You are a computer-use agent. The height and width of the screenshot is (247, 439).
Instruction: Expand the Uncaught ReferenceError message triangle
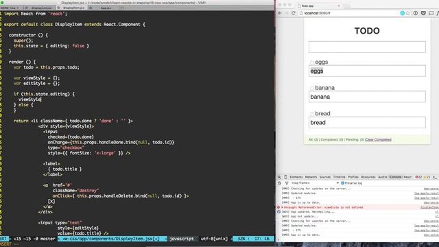click(282, 207)
